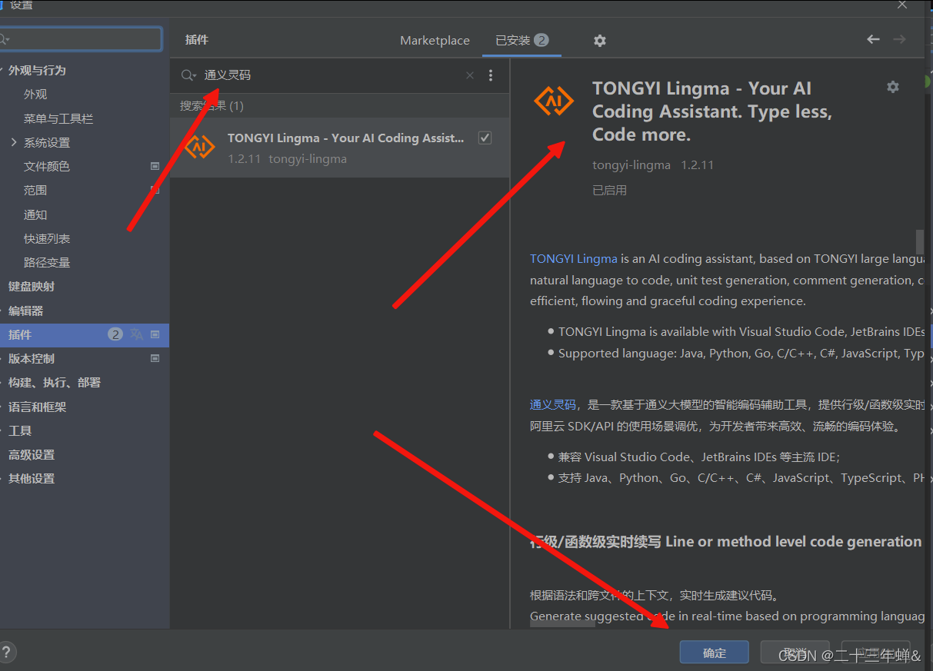Open TONGYI Lingma link in description
Viewport: 933px width, 671px height.
574,259
